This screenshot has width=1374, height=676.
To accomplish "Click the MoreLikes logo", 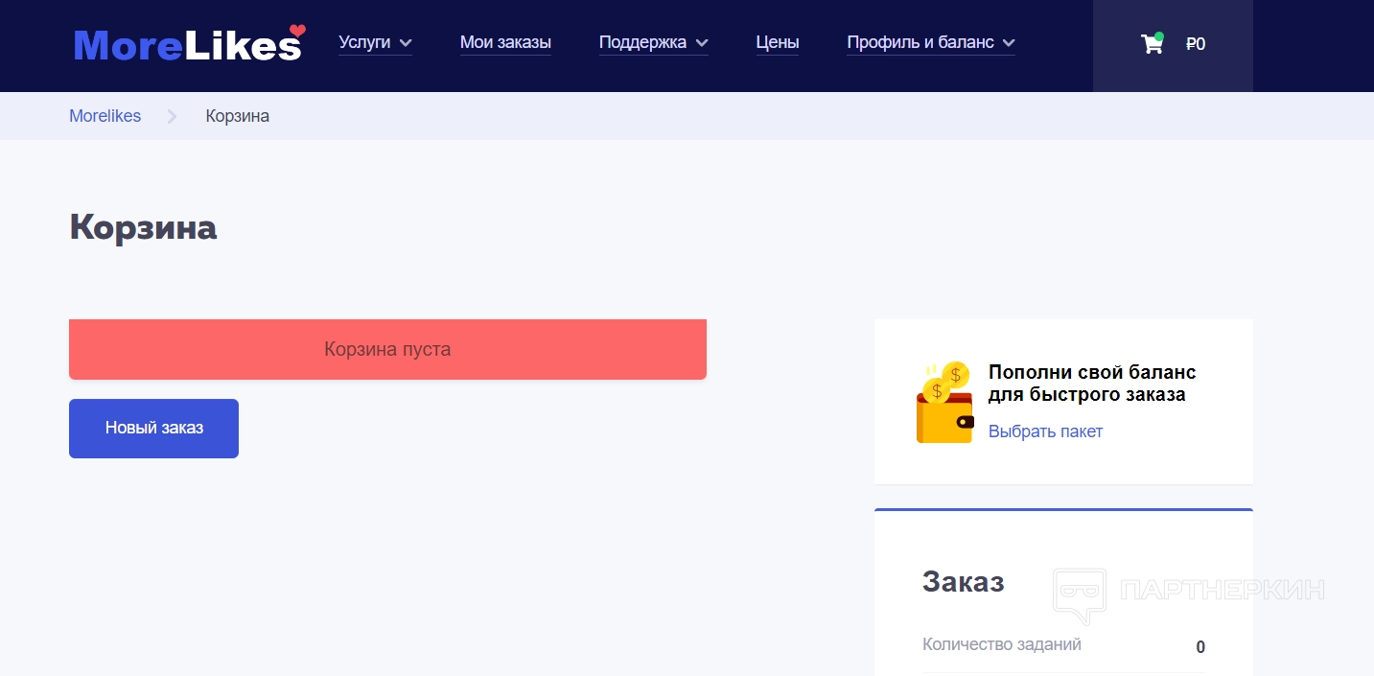I will click(190, 44).
